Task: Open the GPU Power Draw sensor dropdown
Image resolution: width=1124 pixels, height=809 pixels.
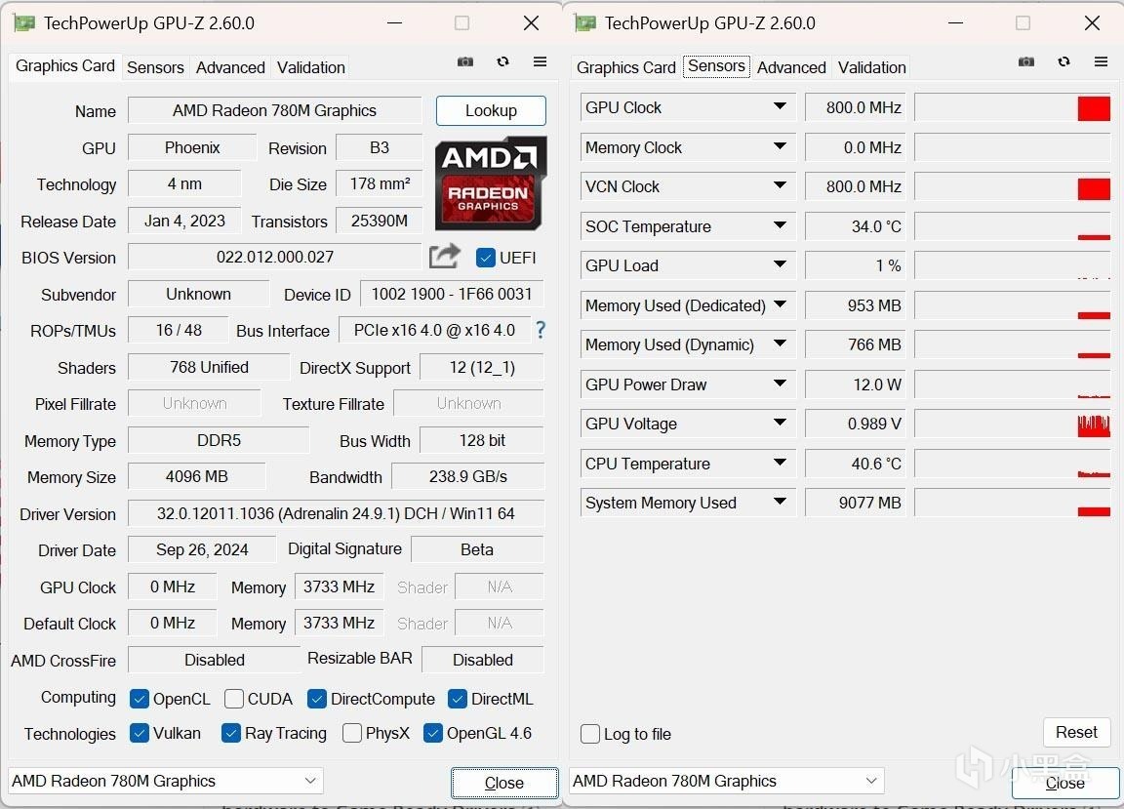Action: (780, 384)
